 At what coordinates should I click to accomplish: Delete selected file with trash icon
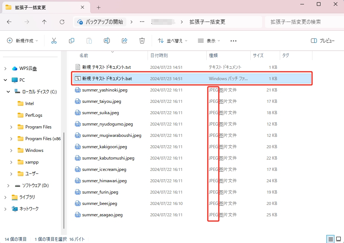[x=142, y=41]
